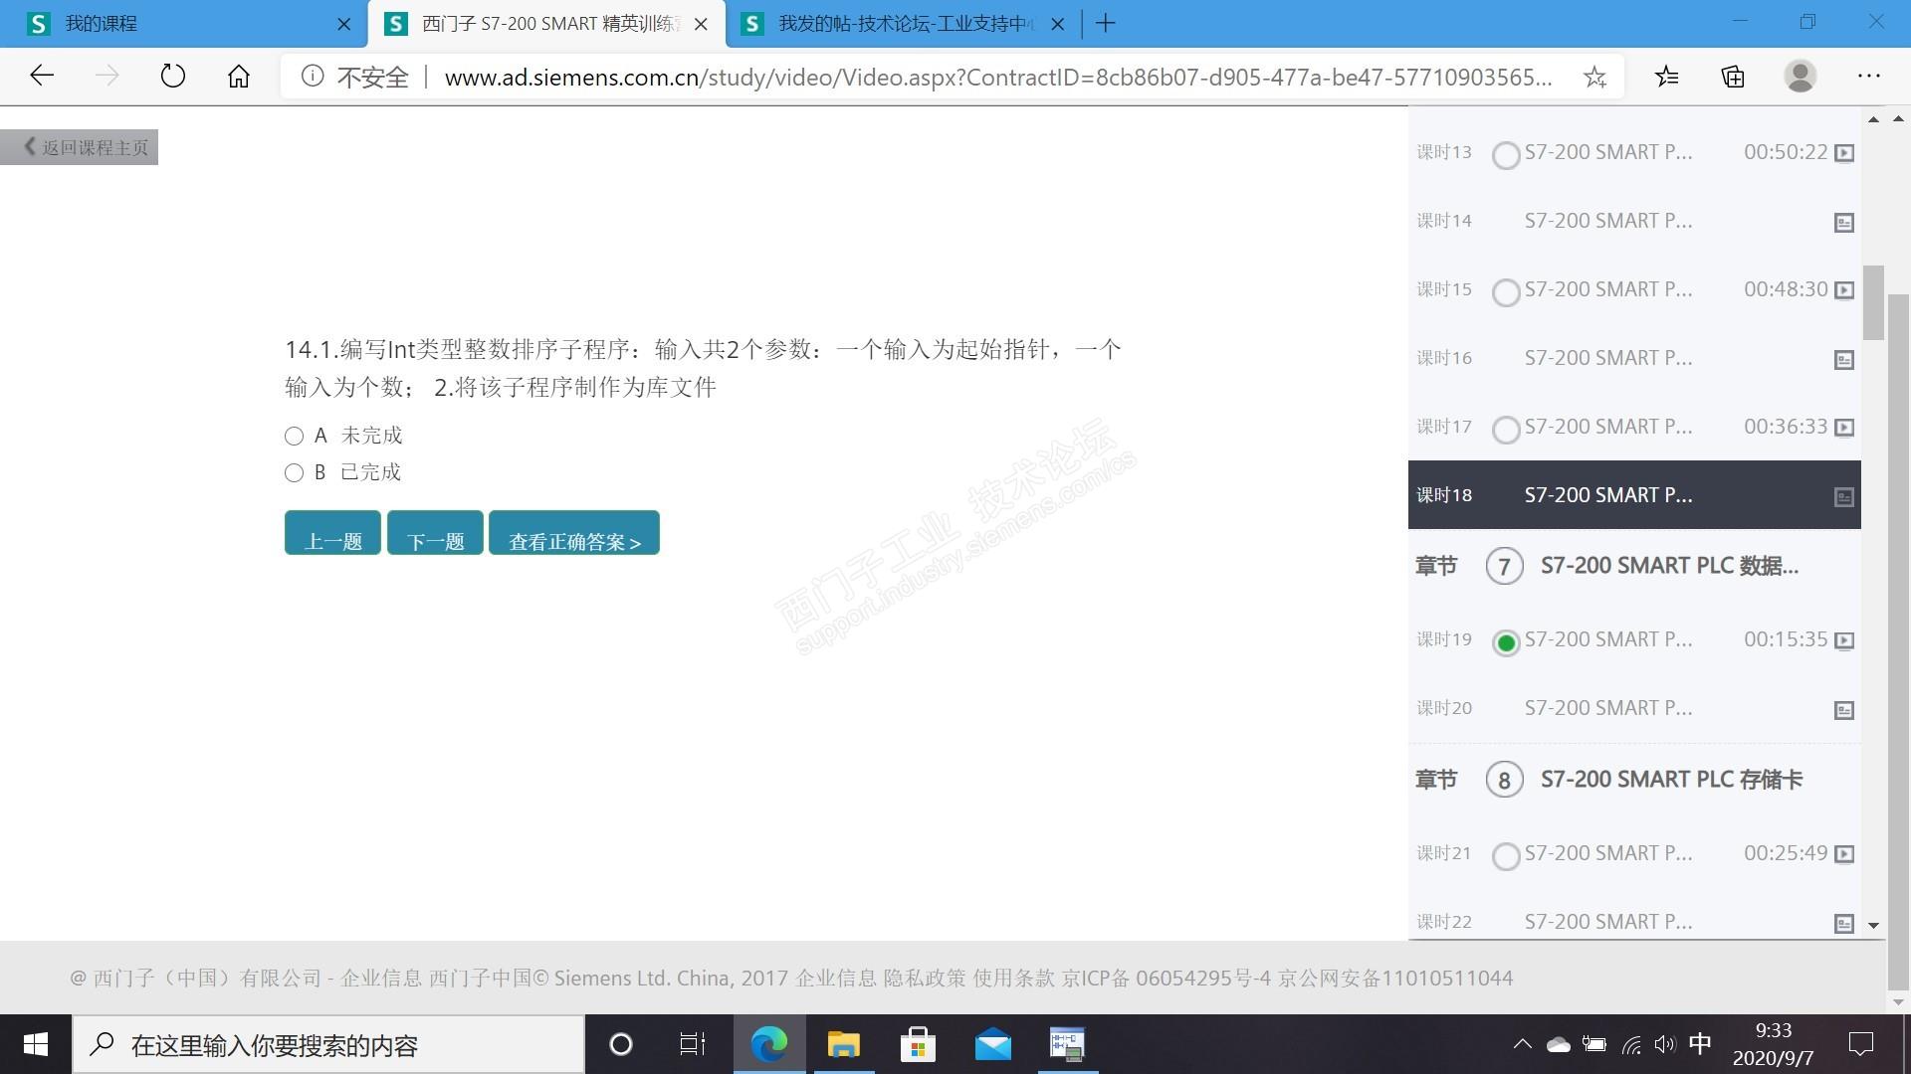1911x1074 pixels.
Task: Add page to favorites star icon
Action: (1594, 77)
